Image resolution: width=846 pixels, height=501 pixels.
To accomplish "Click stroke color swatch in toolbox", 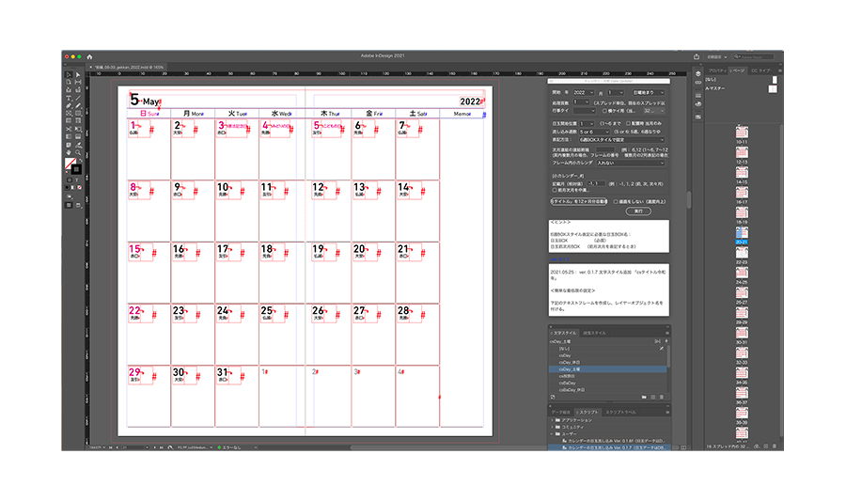I will pyautogui.click(x=77, y=169).
